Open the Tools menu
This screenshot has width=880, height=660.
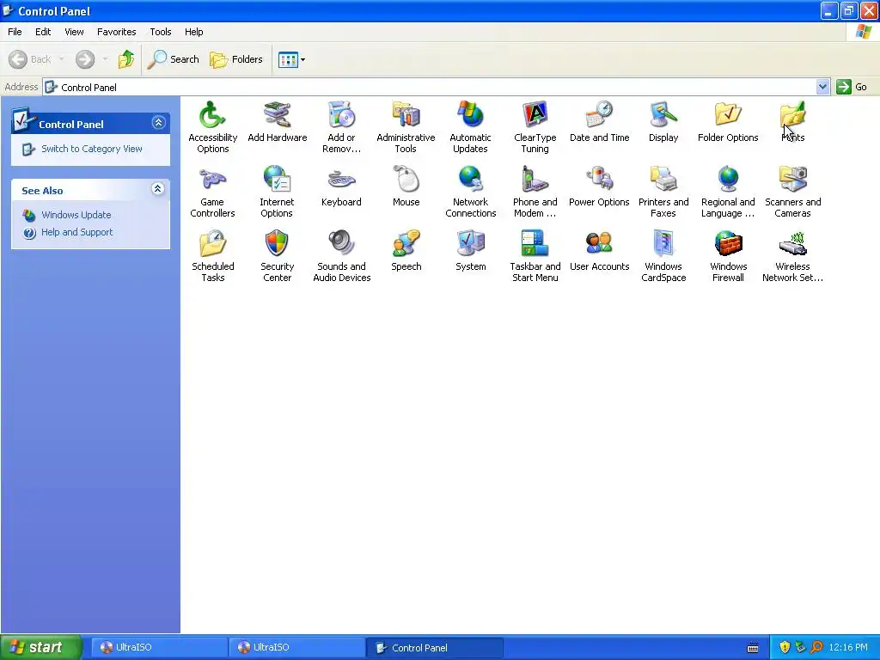pos(161,32)
